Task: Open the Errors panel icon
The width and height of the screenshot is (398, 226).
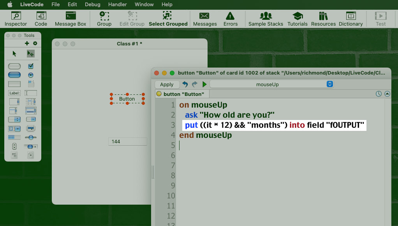Action: click(231, 19)
